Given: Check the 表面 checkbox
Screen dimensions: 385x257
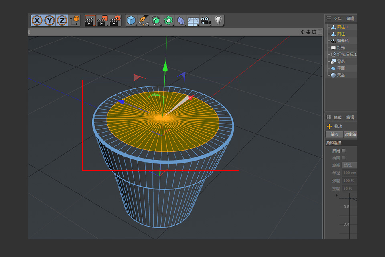Looking at the screenshot, I should pyautogui.click(x=344, y=158).
